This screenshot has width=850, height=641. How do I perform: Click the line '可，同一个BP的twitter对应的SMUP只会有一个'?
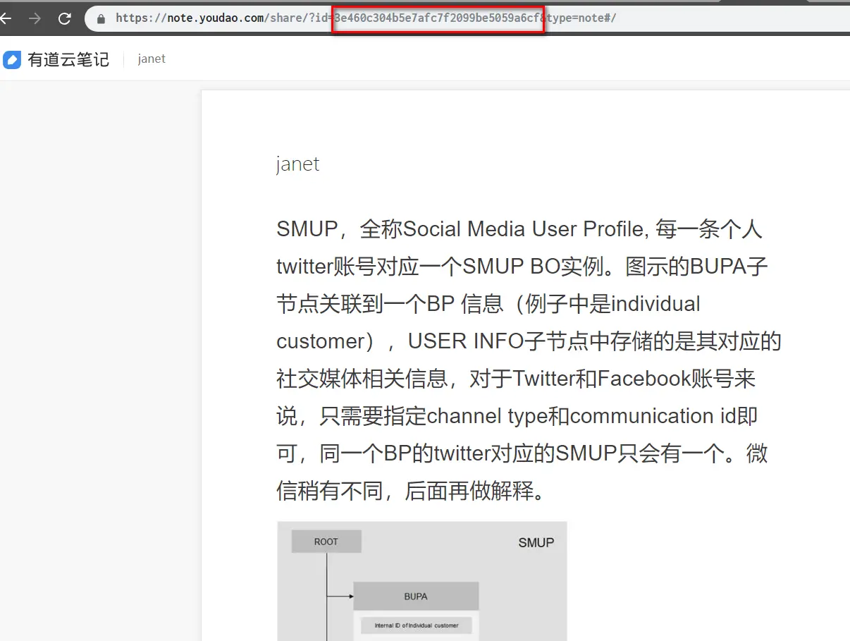(x=522, y=453)
